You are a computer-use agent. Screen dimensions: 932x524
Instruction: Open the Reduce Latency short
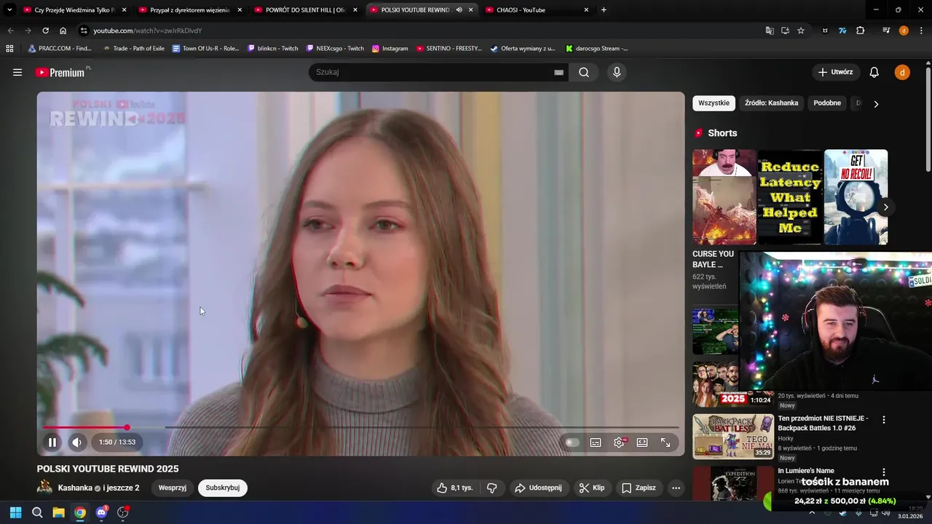pos(790,197)
